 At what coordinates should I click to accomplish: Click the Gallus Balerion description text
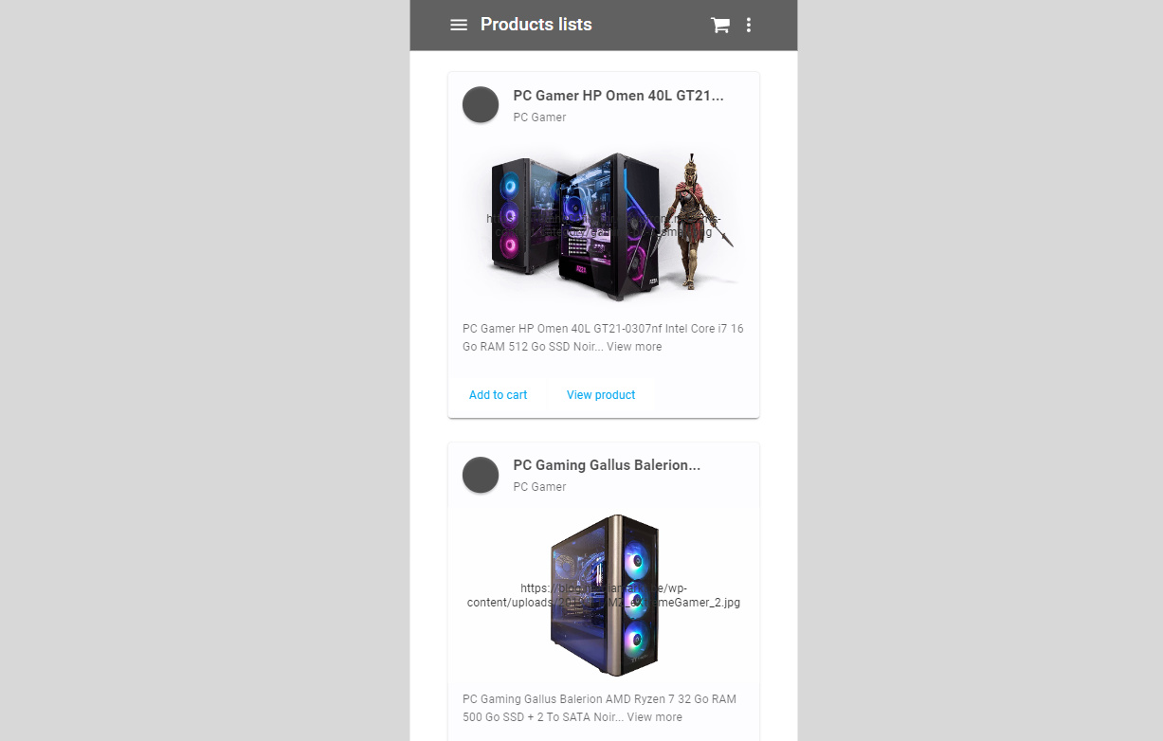599,708
